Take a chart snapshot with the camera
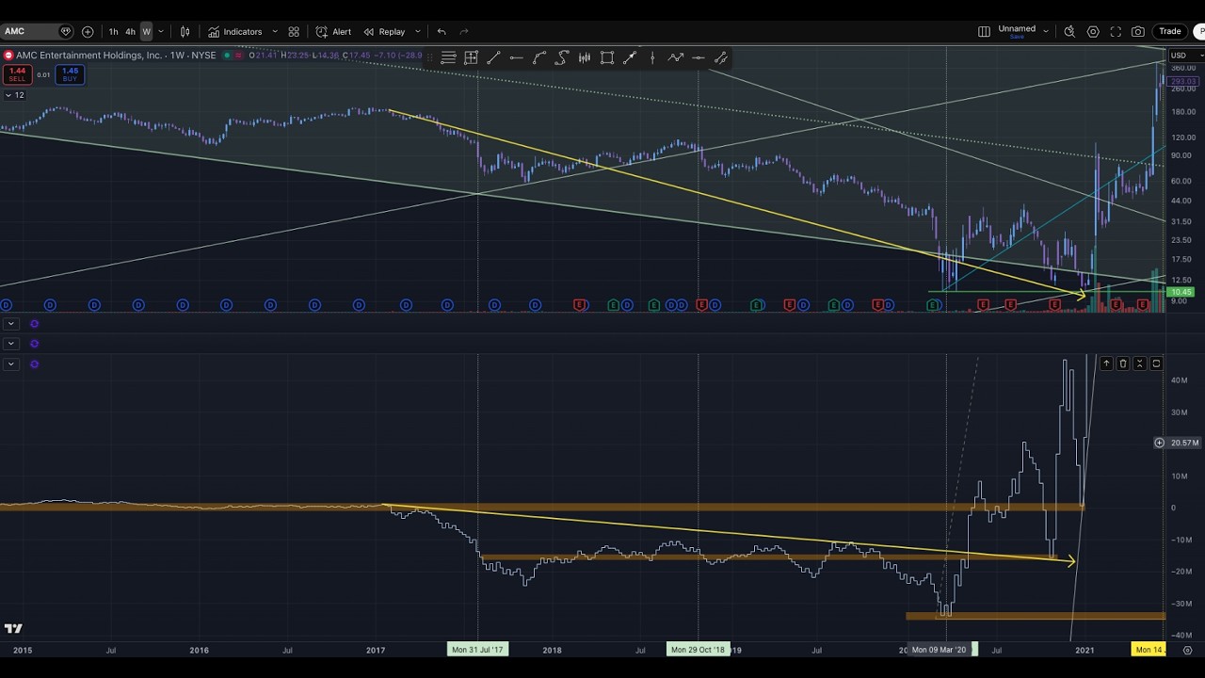1205x678 pixels. pos(1138,31)
